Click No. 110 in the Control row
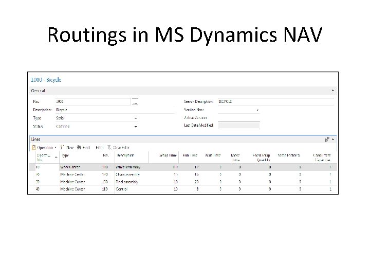The height and width of the screenshot is (278, 370). [105, 189]
